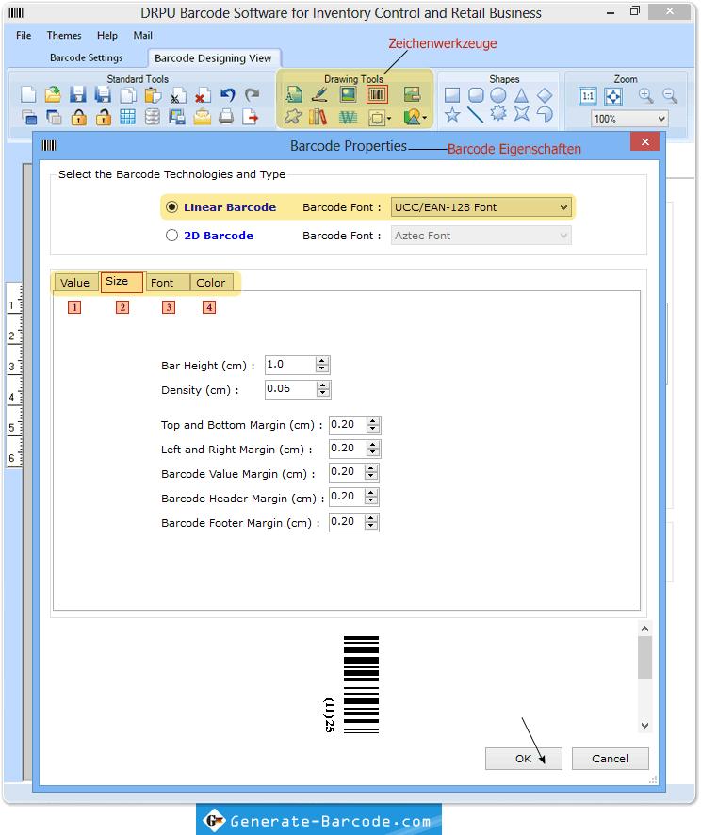This screenshot has height=835, width=701.
Task: Select the Pencil drawing tool
Action: point(319,95)
